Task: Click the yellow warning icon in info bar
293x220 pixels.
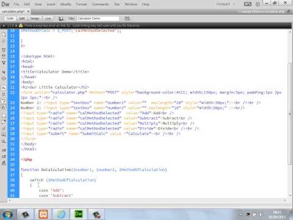Action: tap(21, 26)
